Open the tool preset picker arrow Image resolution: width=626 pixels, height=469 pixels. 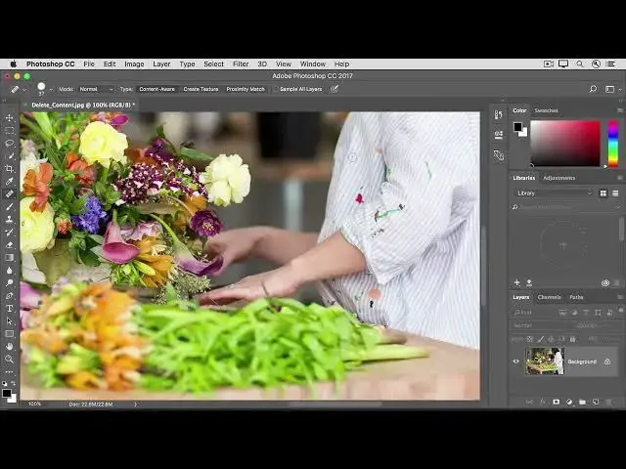tap(23, 90)
